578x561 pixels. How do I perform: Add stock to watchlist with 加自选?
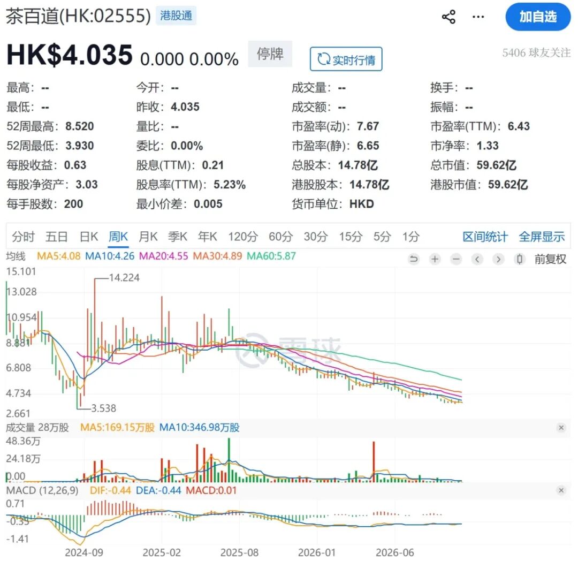click(x=538, y=17)
